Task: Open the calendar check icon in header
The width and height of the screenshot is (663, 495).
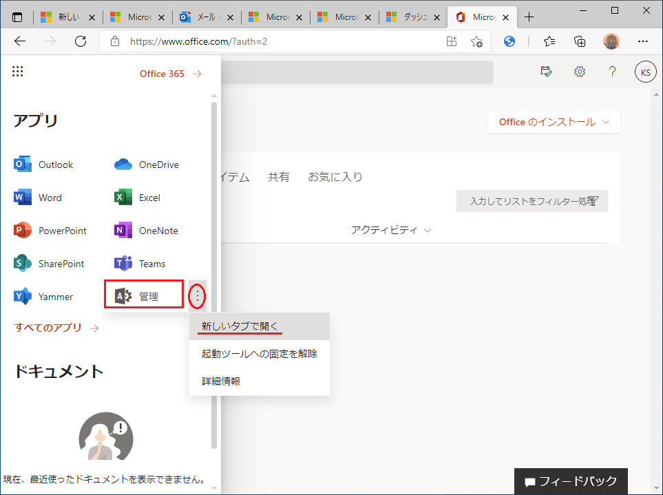Action: tap(546, 72)
